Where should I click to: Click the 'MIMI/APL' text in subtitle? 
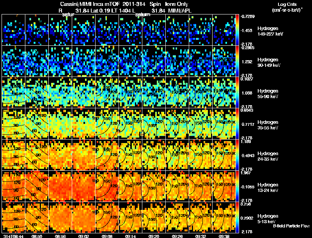point(180,11)
